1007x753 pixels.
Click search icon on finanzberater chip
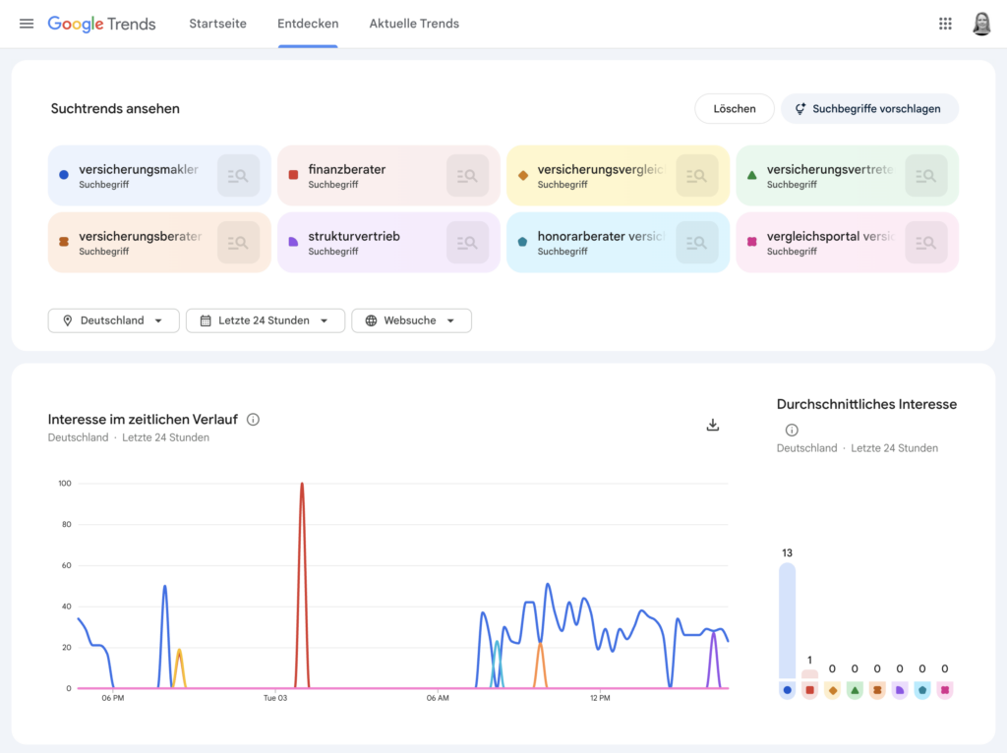467,176
